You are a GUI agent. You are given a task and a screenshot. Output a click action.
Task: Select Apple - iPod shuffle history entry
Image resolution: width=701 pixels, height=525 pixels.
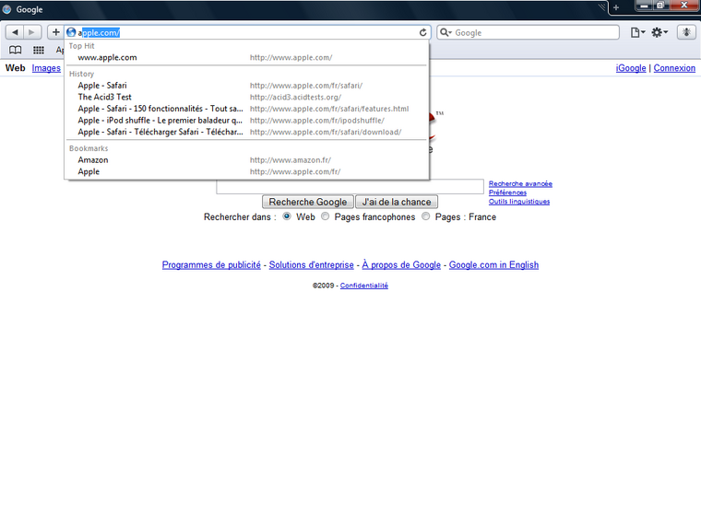click(247, 120)
